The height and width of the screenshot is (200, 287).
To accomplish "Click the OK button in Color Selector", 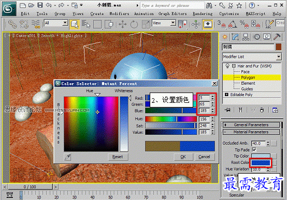I will coord(183,157).
